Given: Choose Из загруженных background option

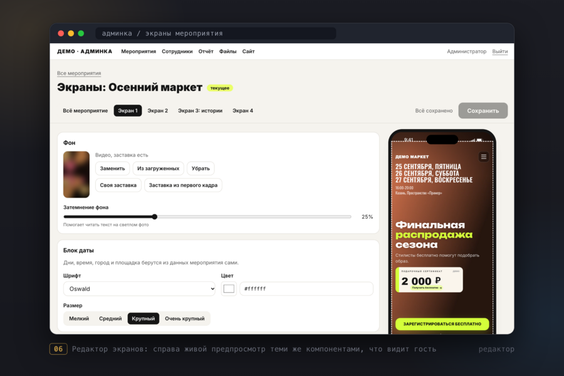Looking at the screenshot, I should (159, 169).
